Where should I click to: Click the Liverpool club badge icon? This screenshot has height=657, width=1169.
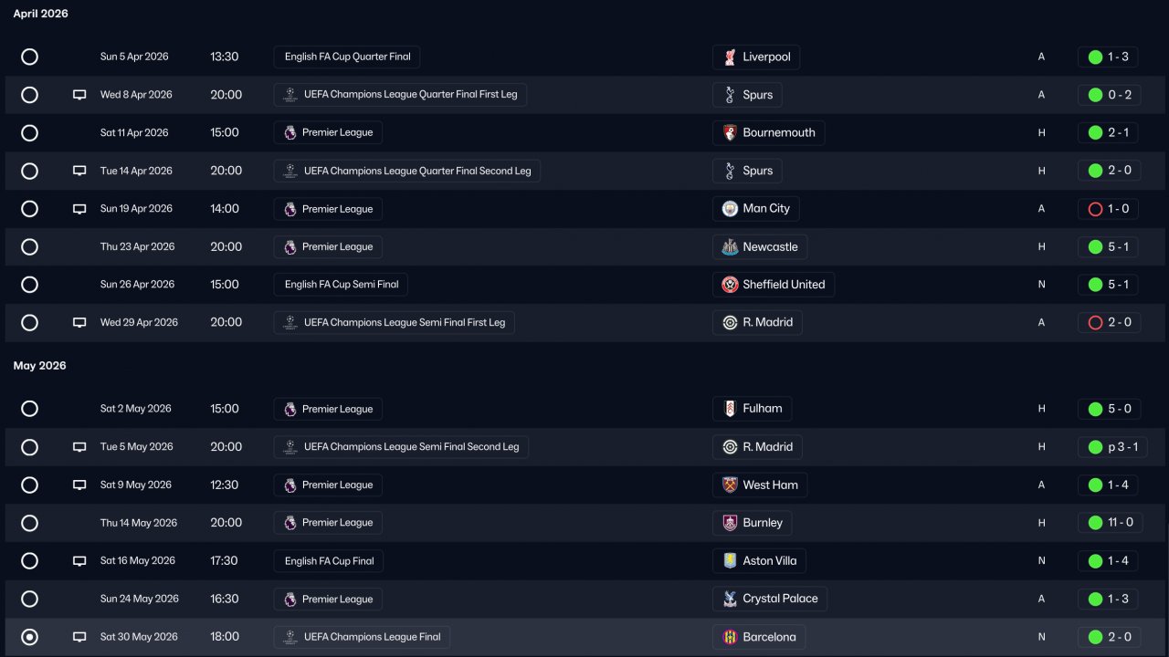click(x=730, y=57)
